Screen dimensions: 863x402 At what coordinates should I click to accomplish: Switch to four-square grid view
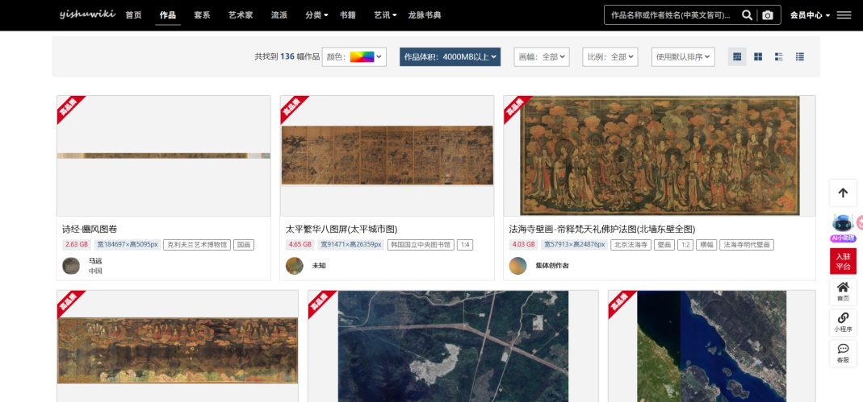(758, 56)
